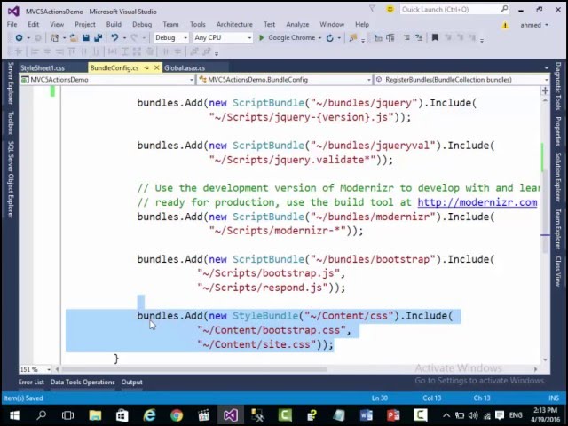Click the Comment out selected lines icon
Image resolution: width=568 pixels, height=426 pixels.
click(407, 37)
